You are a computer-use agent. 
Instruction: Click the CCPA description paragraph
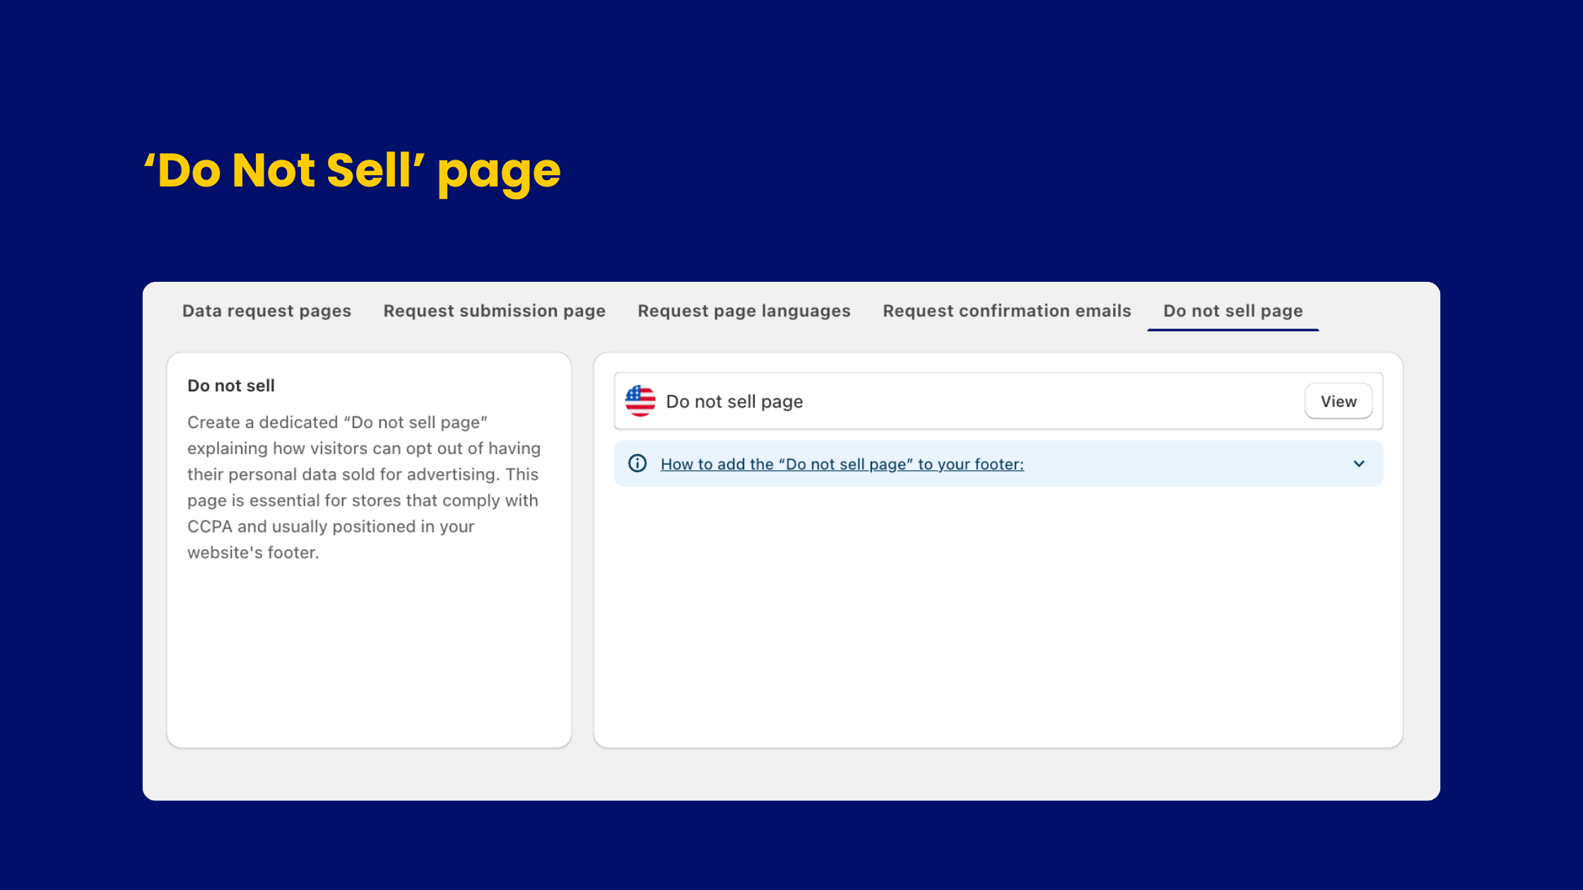coord(364,487)
